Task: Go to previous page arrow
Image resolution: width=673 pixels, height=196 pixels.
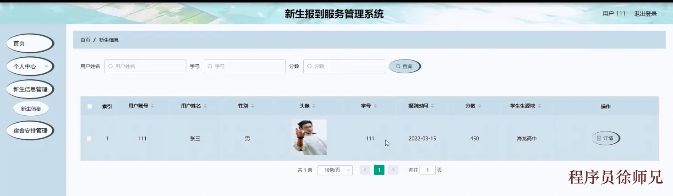Action: pyautogui.click(x=365, y=170)
